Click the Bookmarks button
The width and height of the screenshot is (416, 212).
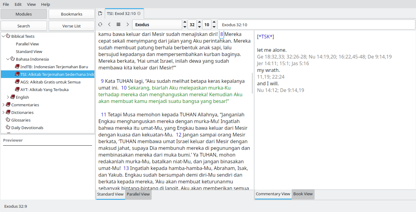point(72,14)
